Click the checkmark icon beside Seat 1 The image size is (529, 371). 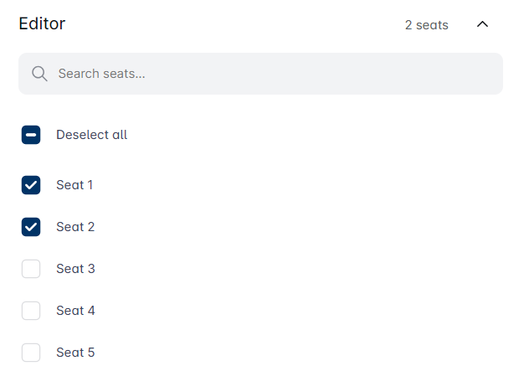pos(31,185)
